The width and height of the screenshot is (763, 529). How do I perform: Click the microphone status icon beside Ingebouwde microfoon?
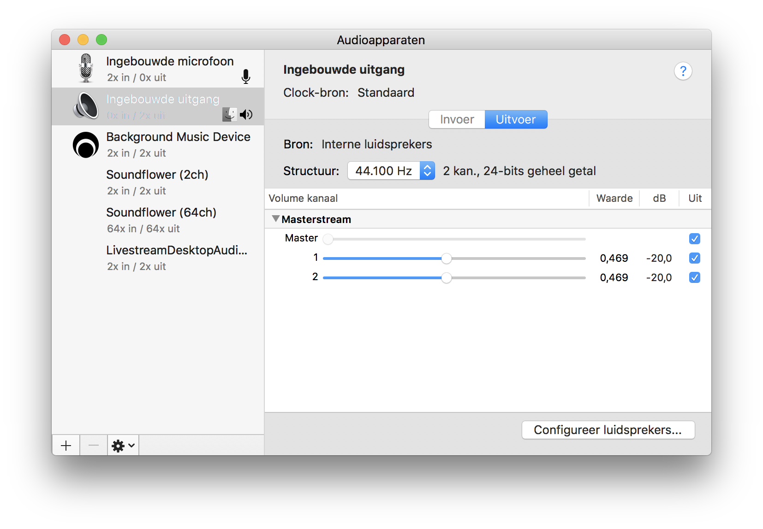coord(246,76)
